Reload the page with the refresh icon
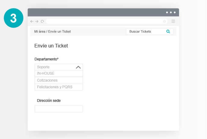207x139 pixels. tap(42, 21)
